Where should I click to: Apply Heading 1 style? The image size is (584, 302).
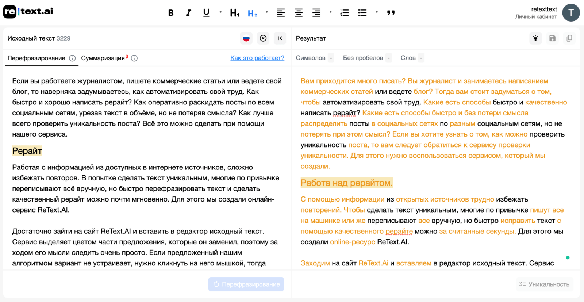click(x=234, y=13)
